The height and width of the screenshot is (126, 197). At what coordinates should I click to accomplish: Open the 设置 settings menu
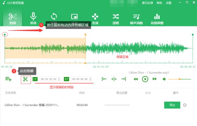tap(168, 3)
